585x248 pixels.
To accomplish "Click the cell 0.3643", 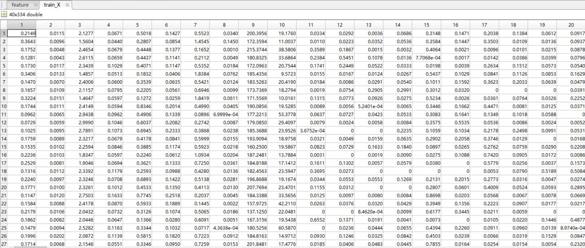I will click(x=22, y=41).
